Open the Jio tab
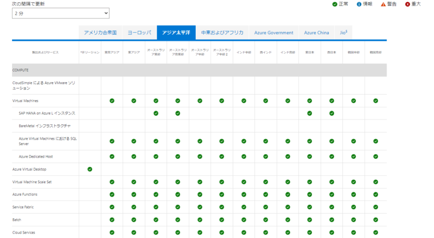 coord(343,33)
